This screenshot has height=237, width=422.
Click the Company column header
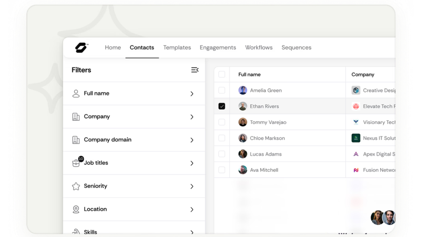click(x=363, y=75)
